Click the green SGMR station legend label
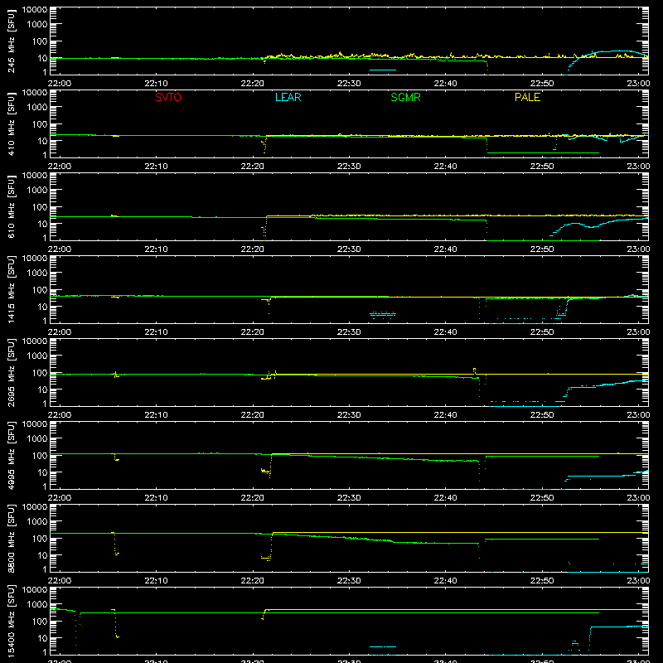Screen dimensions: 663x663 click(405, 97)
